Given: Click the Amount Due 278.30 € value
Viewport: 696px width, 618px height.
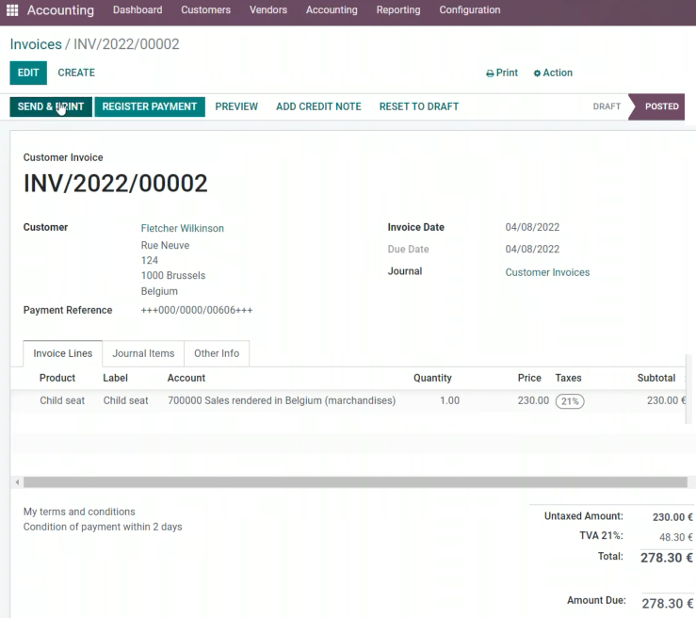Looking at the screenshot, I should click(667, 603).
